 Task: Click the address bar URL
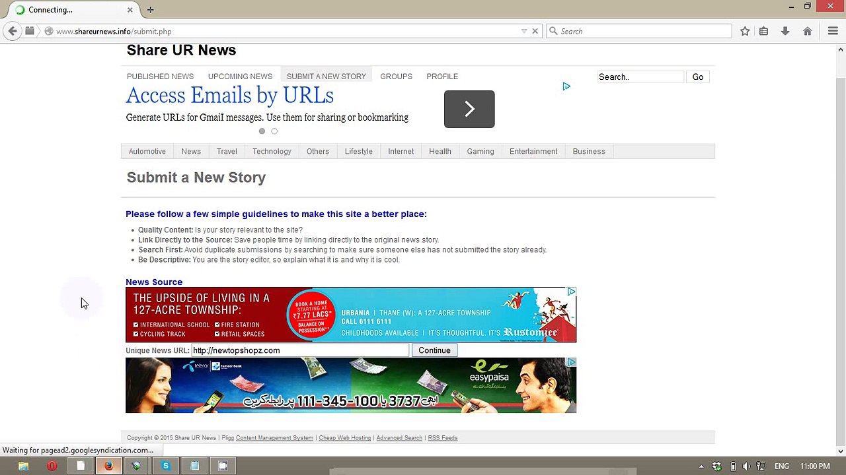114,32
